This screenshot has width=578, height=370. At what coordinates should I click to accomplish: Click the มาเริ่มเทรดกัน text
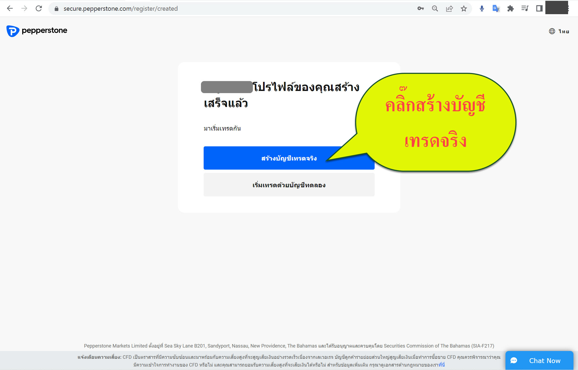[222, 128]
